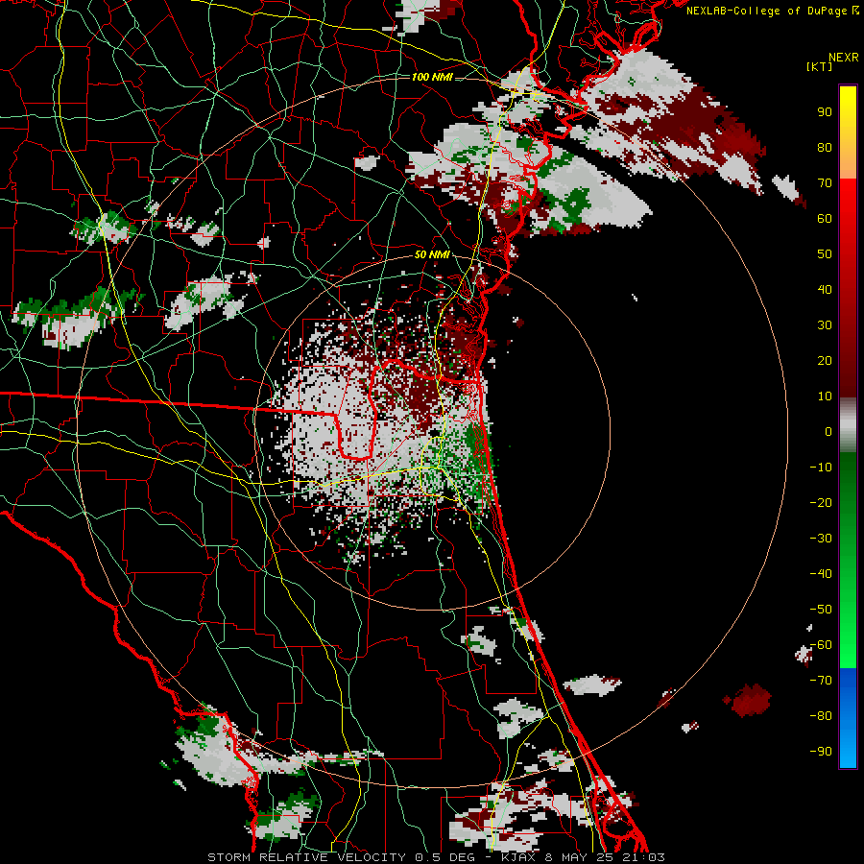Click the 0 value on velocity scale
Screen dimensions: 864x864
pos(828,431)
